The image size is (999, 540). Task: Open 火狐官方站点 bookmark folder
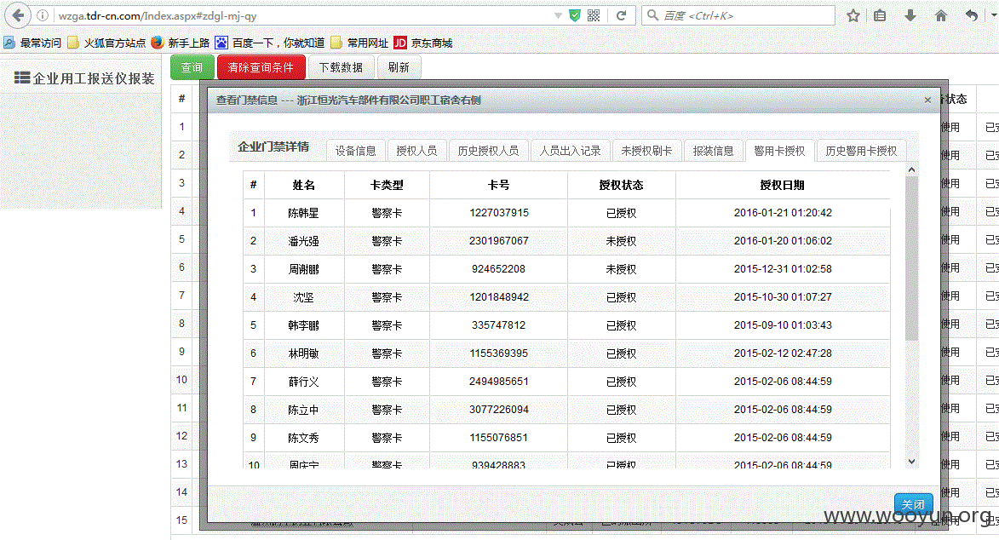106,43
